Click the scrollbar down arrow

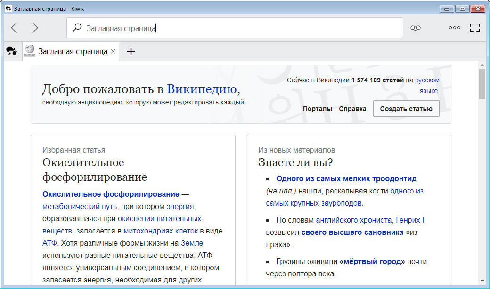coord(482,281)
